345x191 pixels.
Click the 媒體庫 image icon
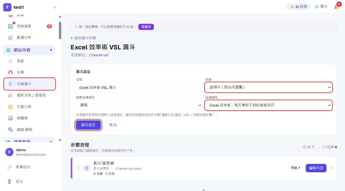coord(10,118)
